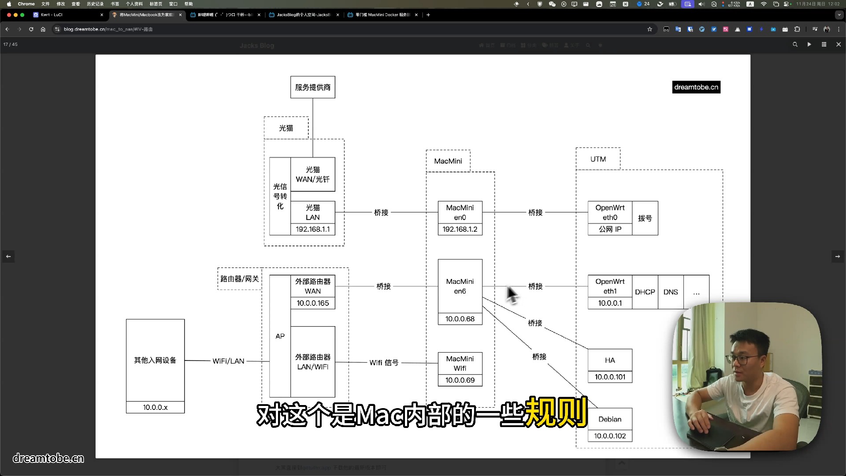This screenshot has height=476, width=846.
Task: Click the Chrome profile avatar button
Action: [827, 29]
